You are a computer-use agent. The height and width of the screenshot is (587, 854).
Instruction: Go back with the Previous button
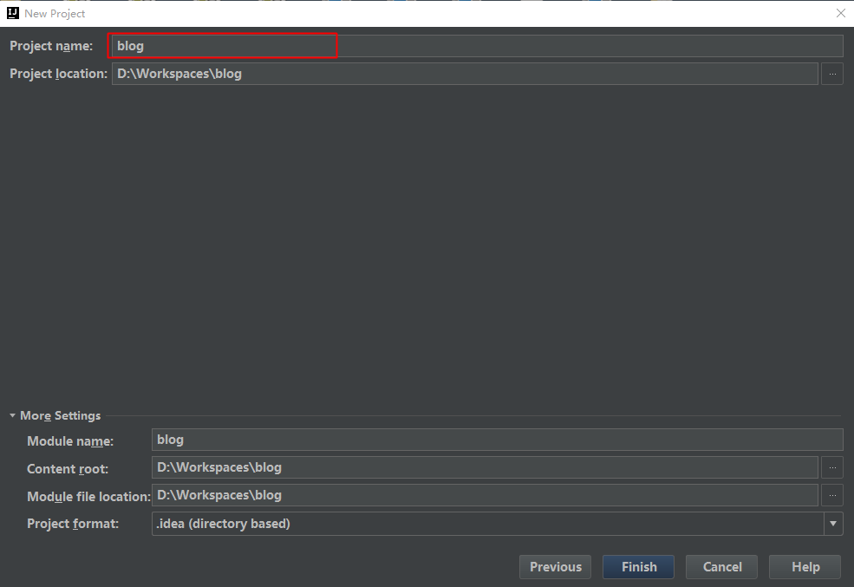555,567
